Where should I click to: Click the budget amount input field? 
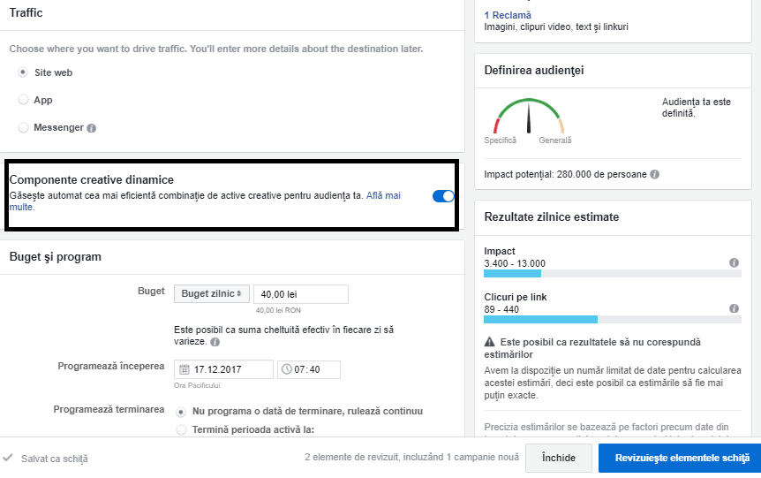pos(300,294)
